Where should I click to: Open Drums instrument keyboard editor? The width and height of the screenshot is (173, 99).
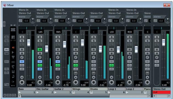(x=94, y=73)
